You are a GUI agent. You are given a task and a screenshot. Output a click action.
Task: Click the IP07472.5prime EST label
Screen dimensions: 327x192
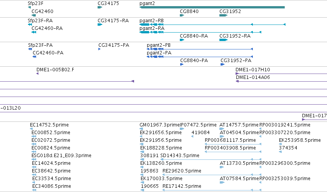pos(198,125)
